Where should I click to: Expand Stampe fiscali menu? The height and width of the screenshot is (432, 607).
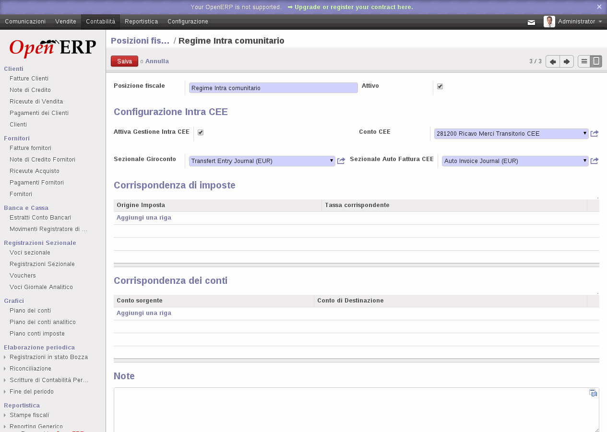click(x=29, y=415)
